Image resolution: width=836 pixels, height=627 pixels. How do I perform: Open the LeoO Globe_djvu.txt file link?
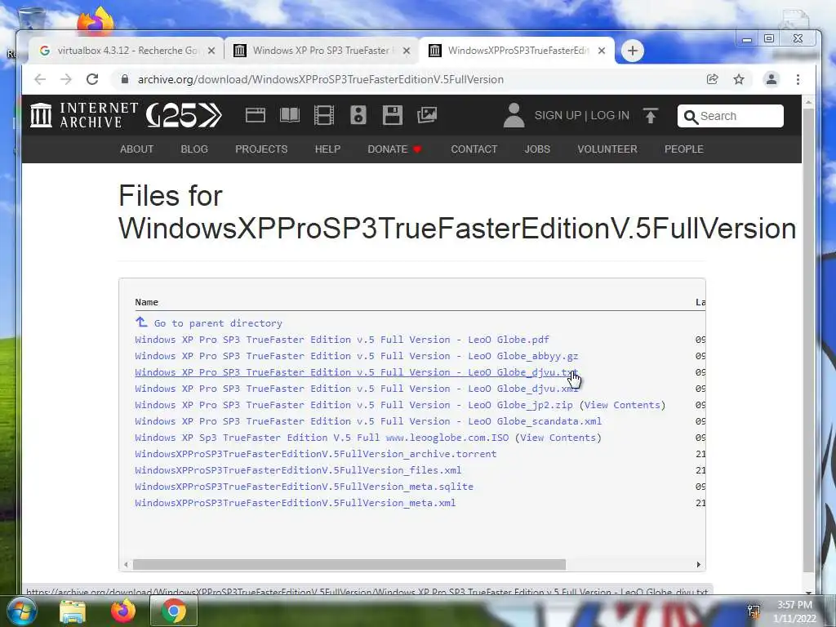point(356,372)
